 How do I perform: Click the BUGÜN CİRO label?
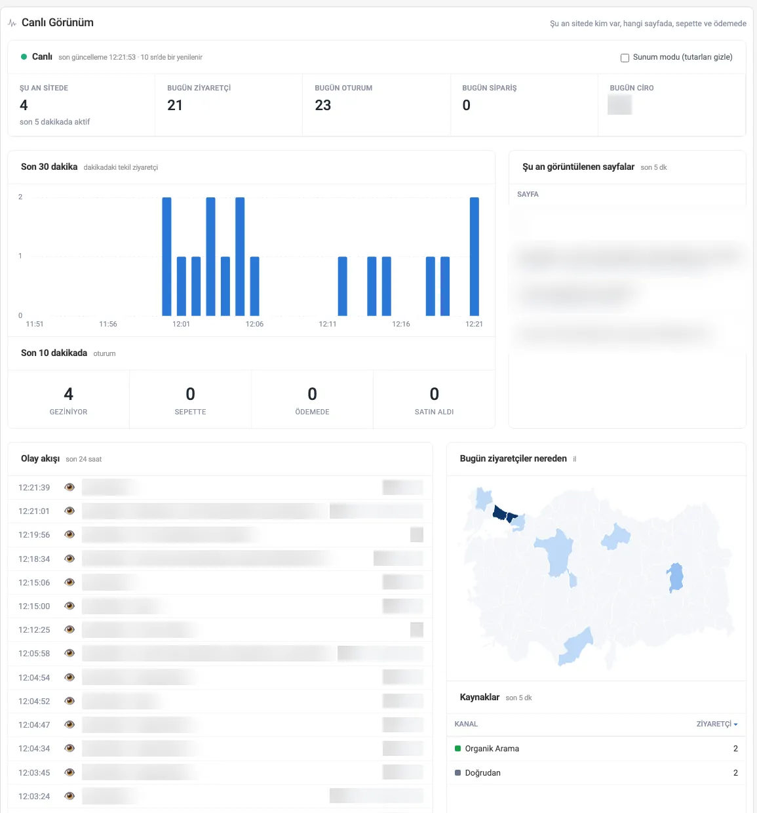632,88
